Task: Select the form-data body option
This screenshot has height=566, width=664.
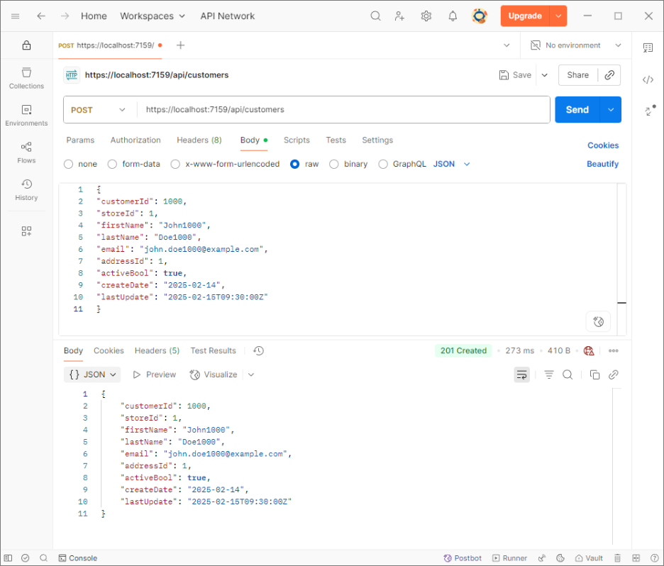Action: (112, 164)
